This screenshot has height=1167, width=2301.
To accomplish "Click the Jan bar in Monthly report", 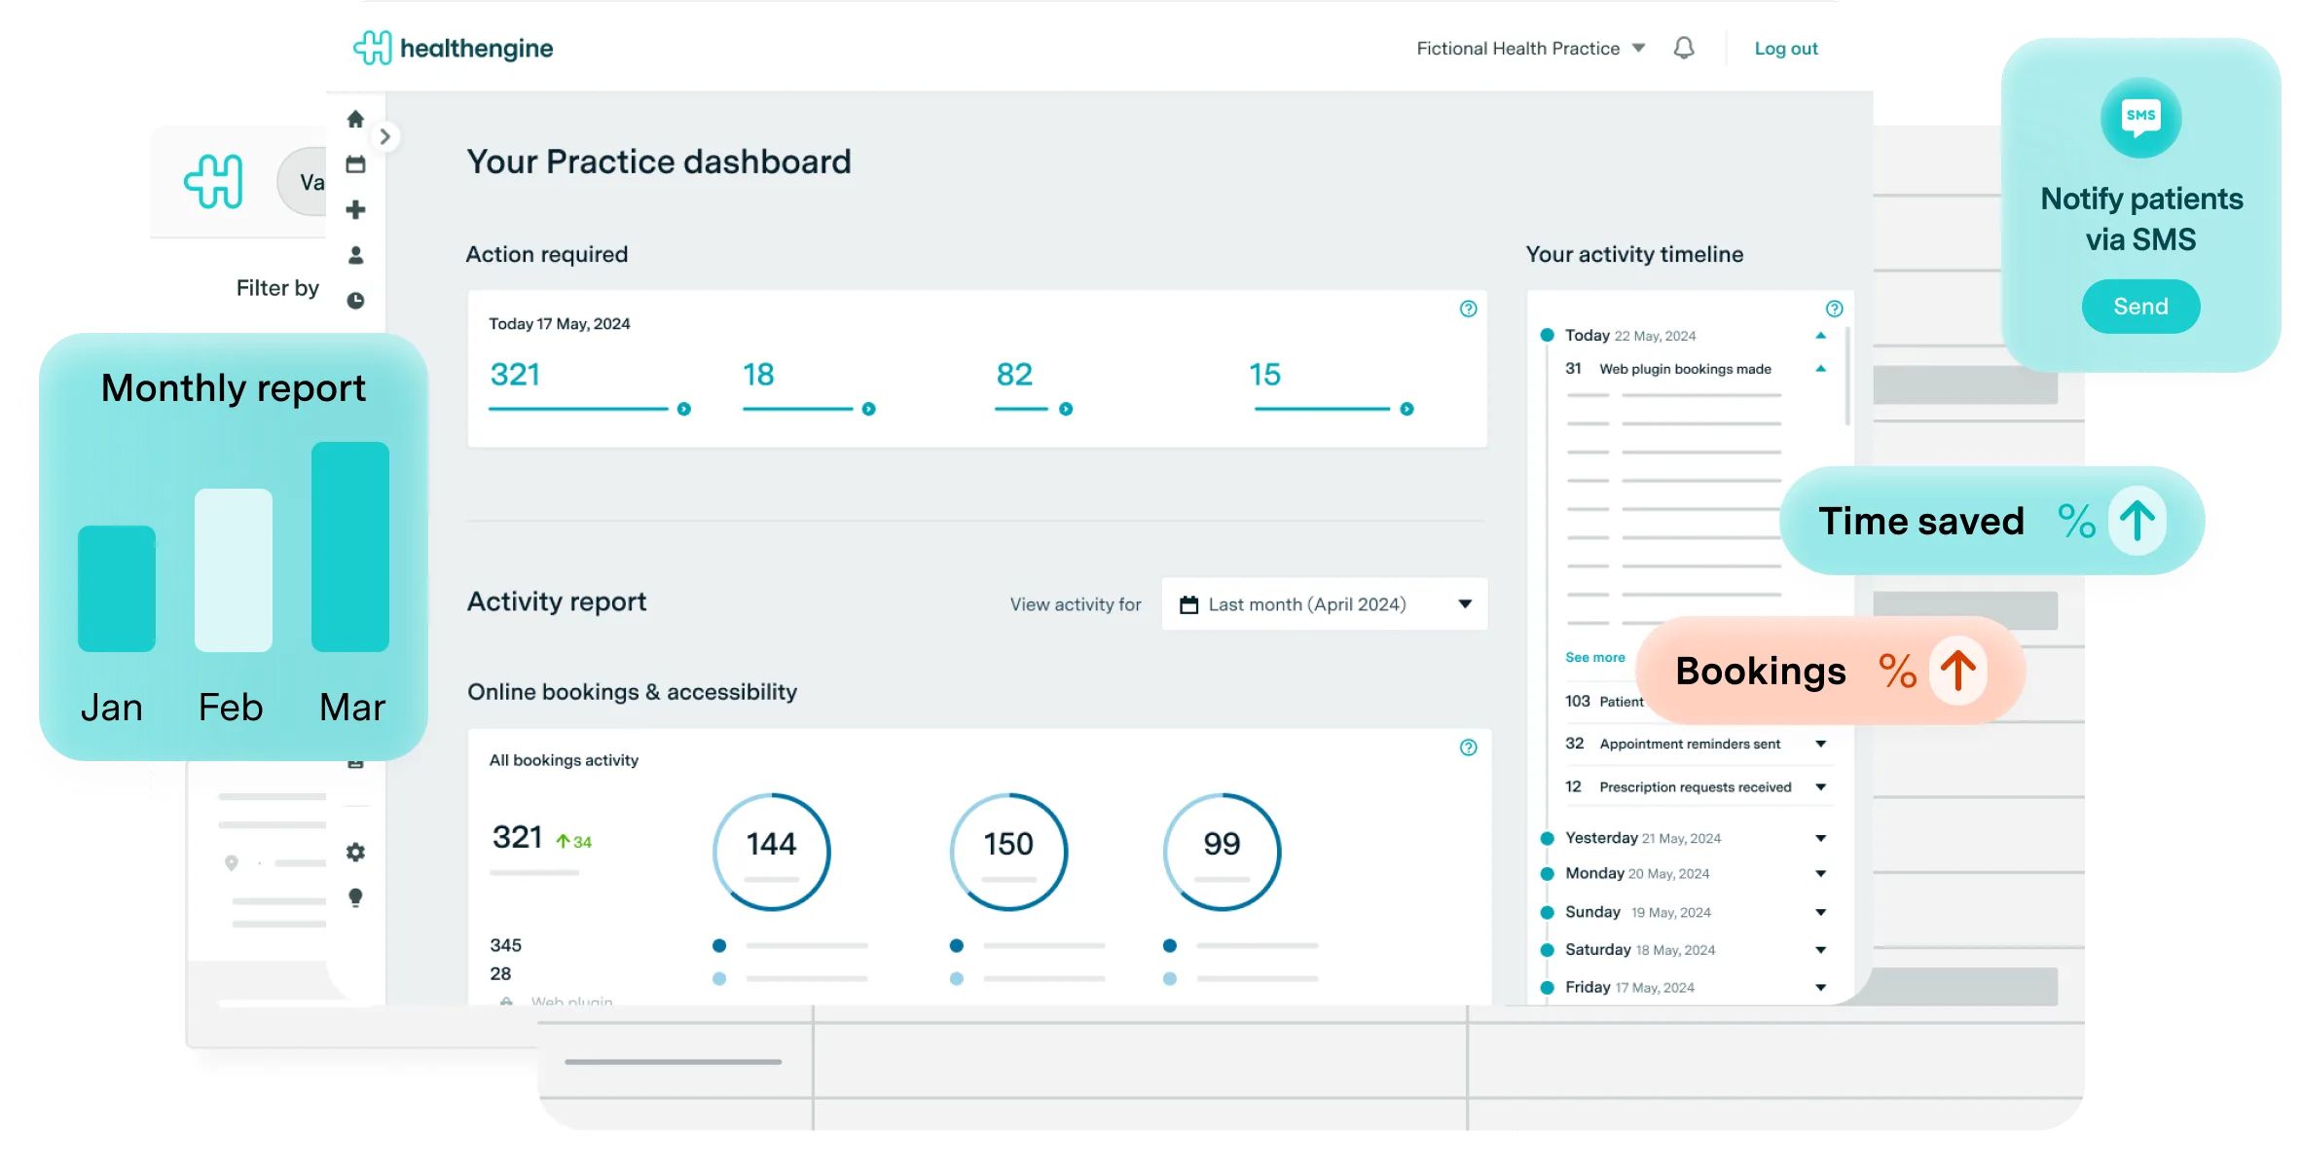I will click(x=117, y=589).
